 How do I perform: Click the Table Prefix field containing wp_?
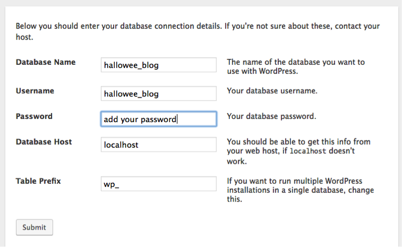(159, 184)
